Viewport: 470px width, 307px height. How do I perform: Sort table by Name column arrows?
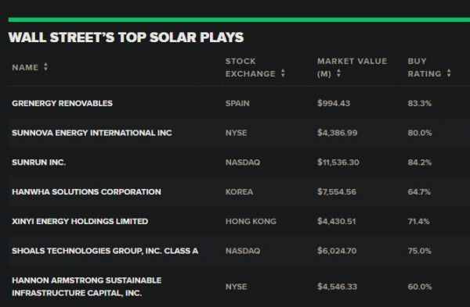[x=45, y=66]
